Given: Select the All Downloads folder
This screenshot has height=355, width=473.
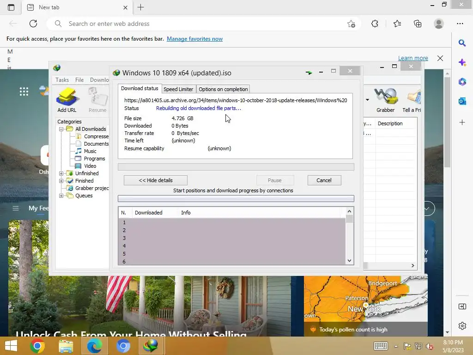Looking at the screenshot, I should (x=86, y=129).
